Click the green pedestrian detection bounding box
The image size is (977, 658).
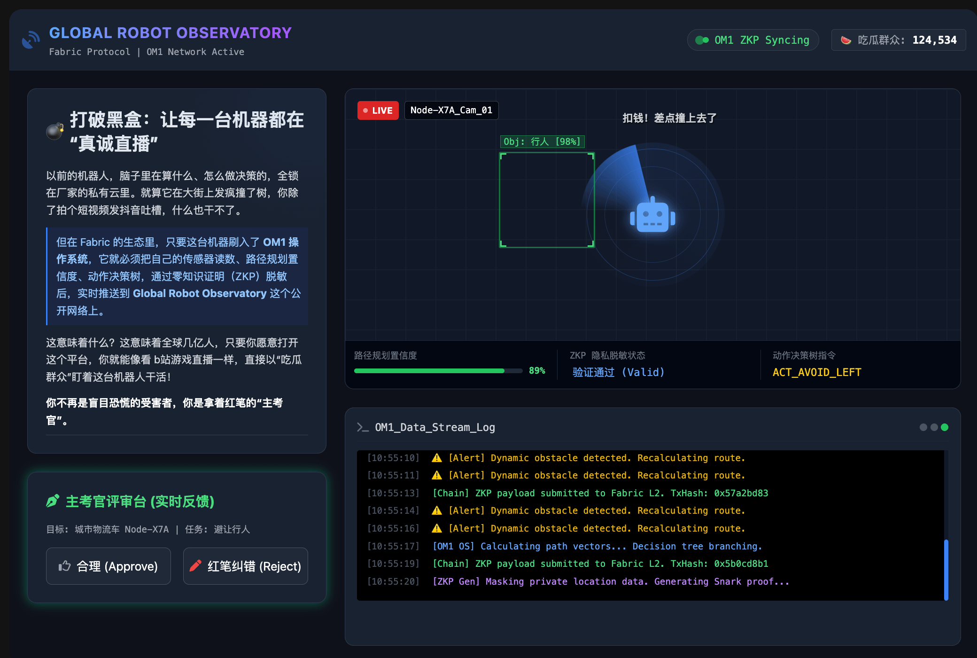(547, 200)
